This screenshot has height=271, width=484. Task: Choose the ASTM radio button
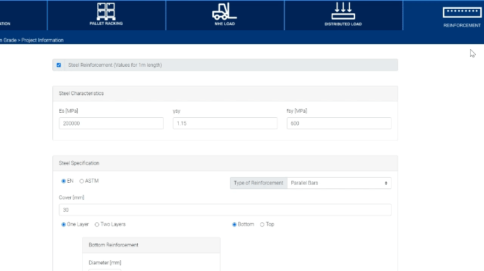click(82, 181)
